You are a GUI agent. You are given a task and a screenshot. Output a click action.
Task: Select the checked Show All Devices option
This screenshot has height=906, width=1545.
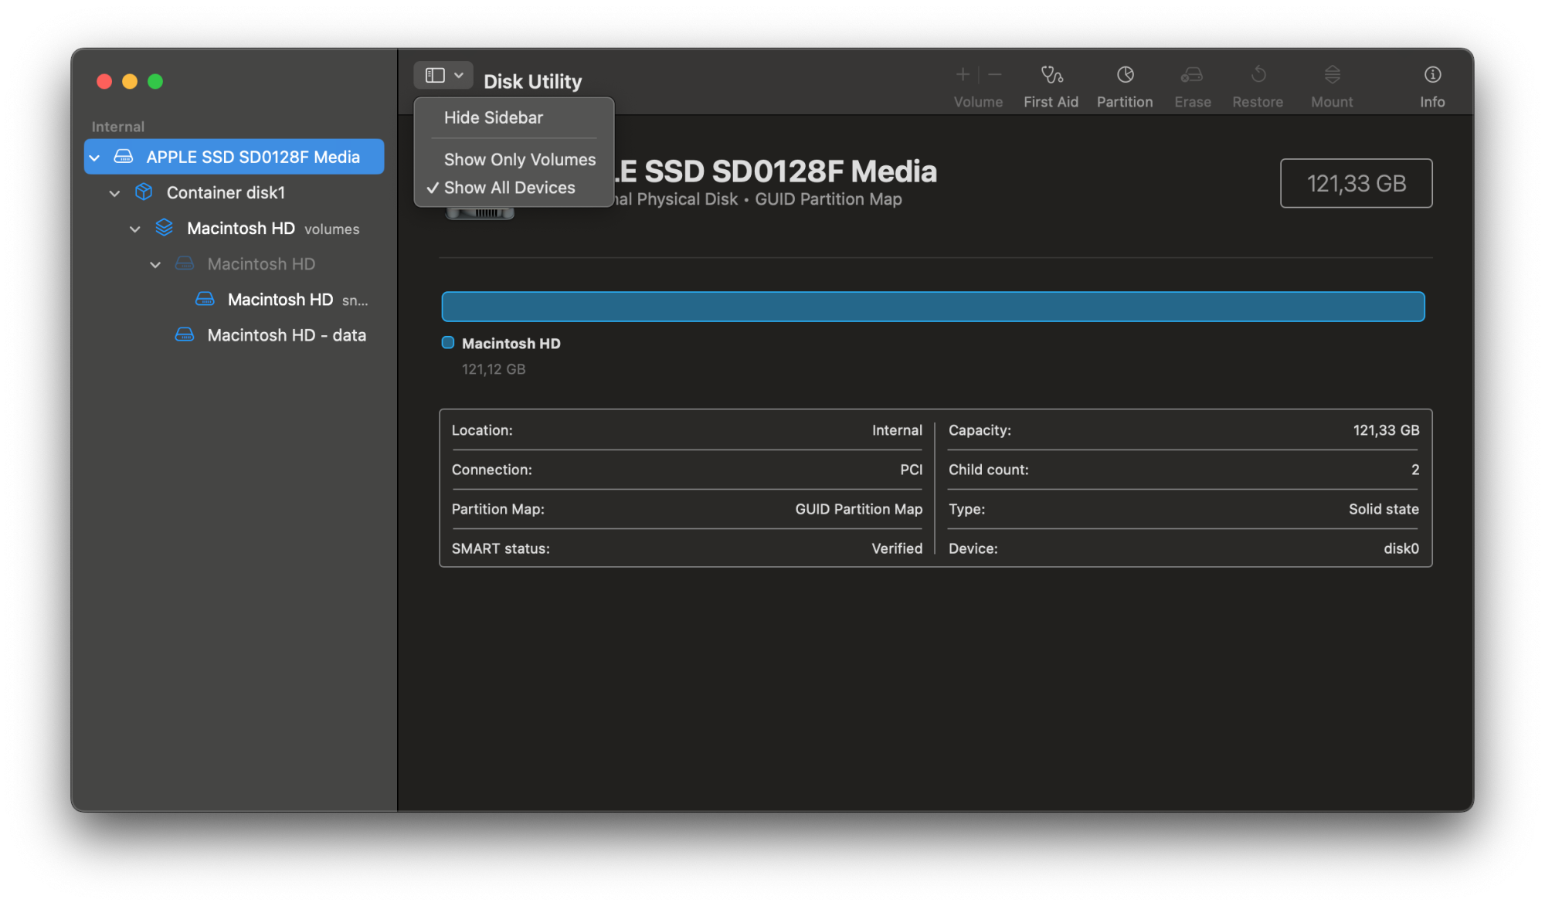click(509, 188)
